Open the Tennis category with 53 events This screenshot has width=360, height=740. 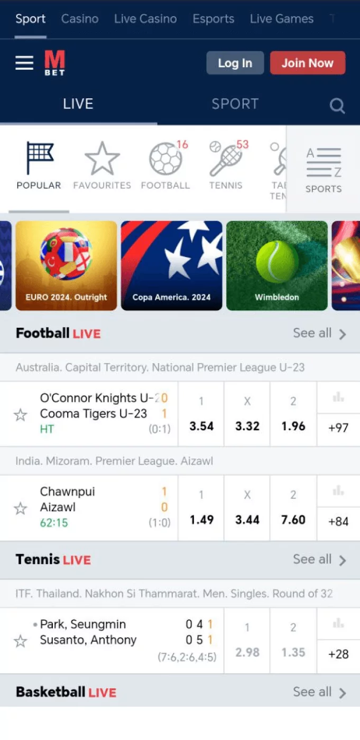tap(226, 161)
